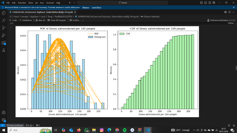237x133 pixels.
Task: Open the File menu
Action: coord(8,3)
